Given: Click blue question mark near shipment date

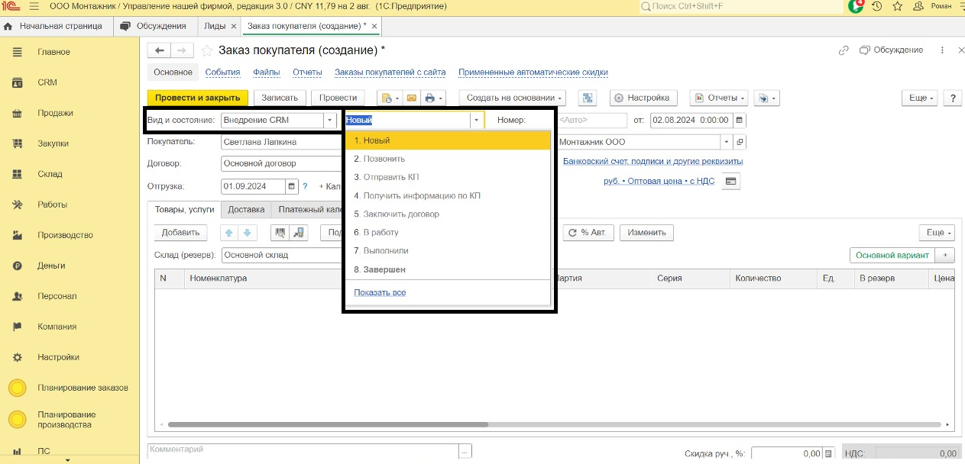Looking at the screenshot, I should click(x=305, y=186).
